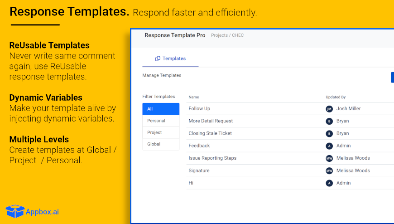This screenshot has width=394, height=224.
Task: Click Bryan's avatar in Closing Stale Ticket row
Action: click(329, 133)
